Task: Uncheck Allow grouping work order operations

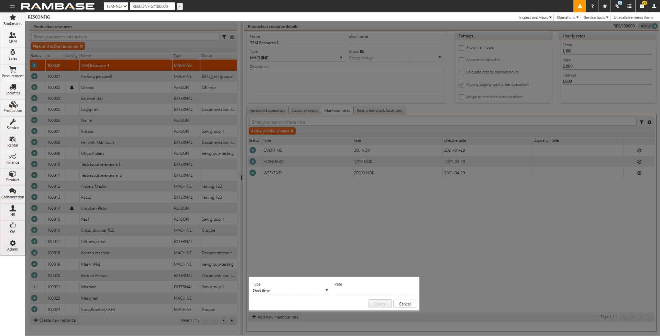Action: click(x=461, y=85)
